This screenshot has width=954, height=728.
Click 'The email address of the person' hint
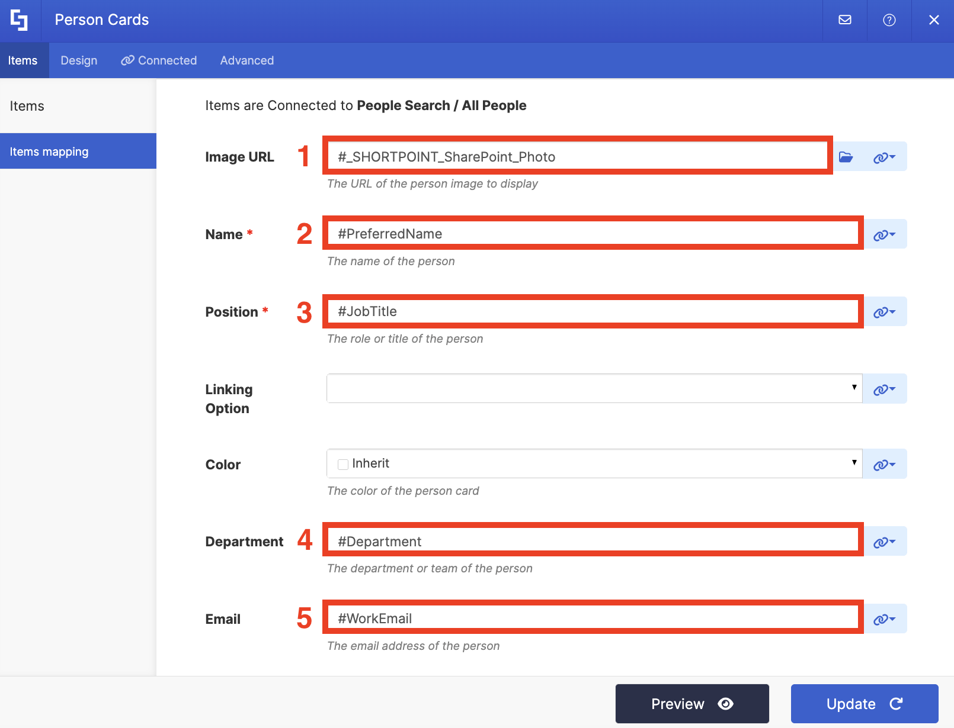tap(414, 646)
